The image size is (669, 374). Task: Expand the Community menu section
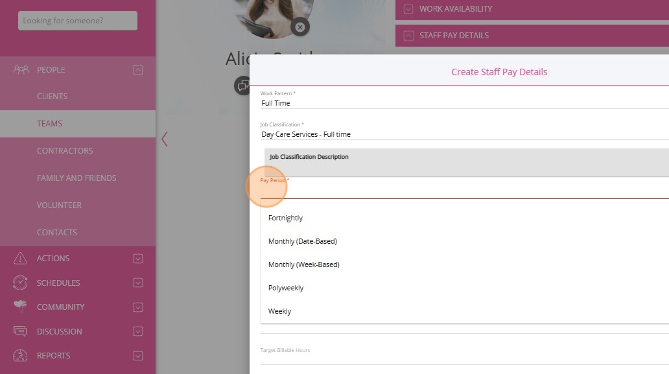tap(138, 307)
